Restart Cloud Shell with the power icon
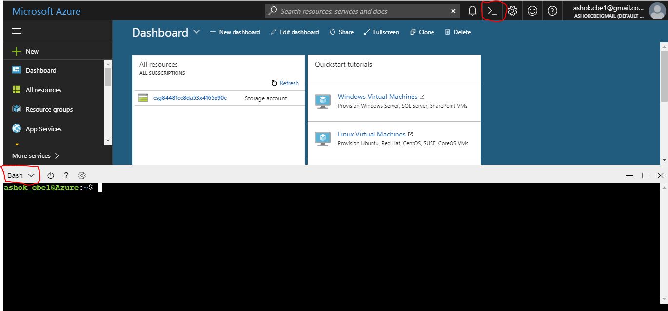 pos(51,175)
